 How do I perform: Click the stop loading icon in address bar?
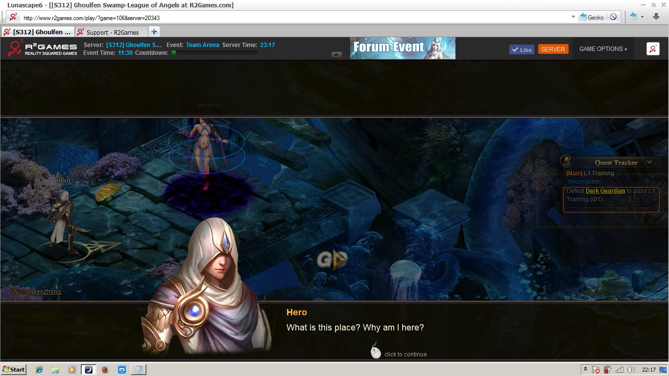click(613, 17)
